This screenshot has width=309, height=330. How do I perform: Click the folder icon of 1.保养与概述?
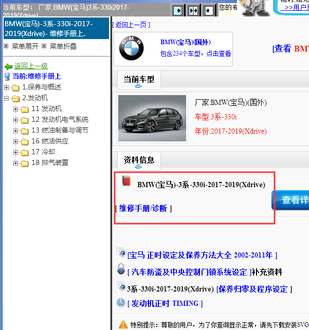15,87
